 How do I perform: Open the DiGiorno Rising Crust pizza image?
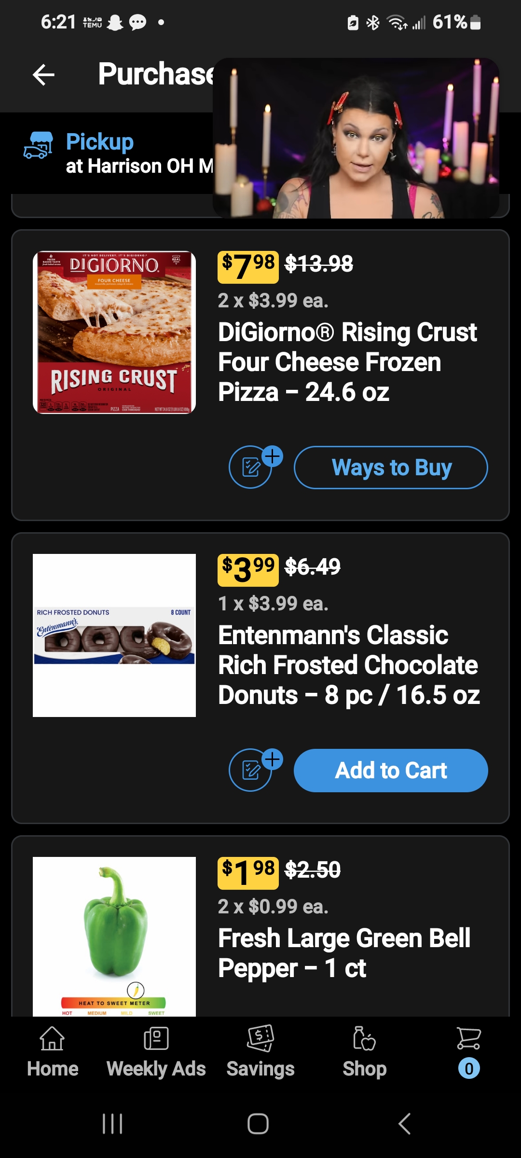pyautogui.click(x=114, y=332)
